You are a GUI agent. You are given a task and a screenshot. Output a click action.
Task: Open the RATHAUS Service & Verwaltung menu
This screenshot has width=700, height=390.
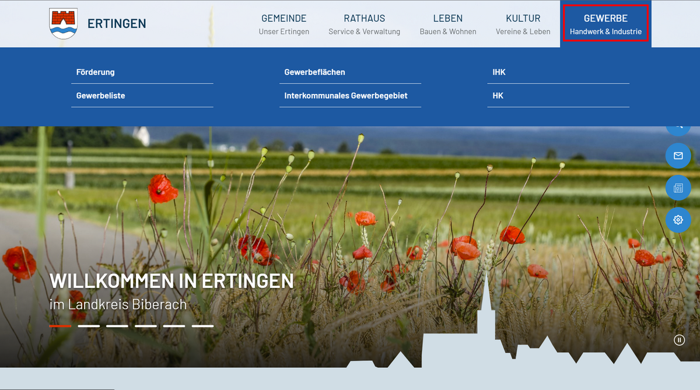pyautogui.click(x=365, y=24)
